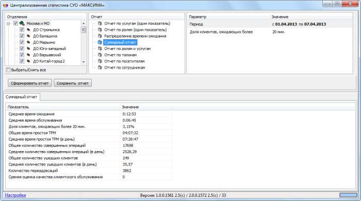
Task: Click the 20 мин. parameter value
Action: click(278, 32)
